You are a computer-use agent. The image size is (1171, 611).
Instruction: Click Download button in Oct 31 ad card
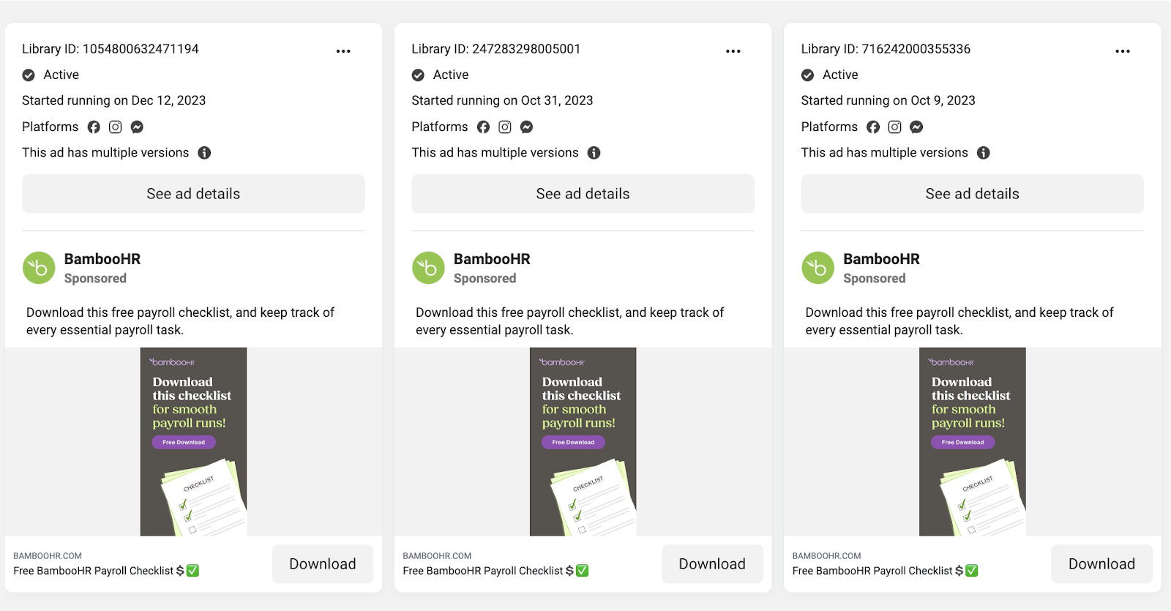(x=712, y=564)
